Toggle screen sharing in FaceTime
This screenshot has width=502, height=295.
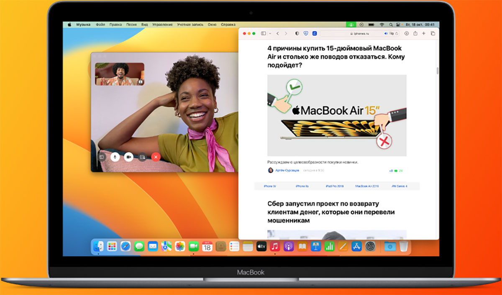click(x=142, y=157)
